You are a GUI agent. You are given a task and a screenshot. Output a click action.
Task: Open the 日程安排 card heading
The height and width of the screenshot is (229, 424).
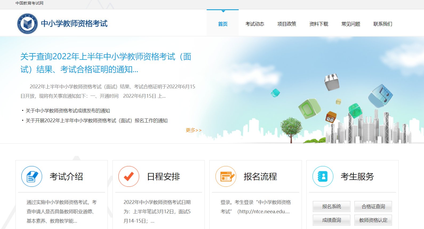point(163,176)
